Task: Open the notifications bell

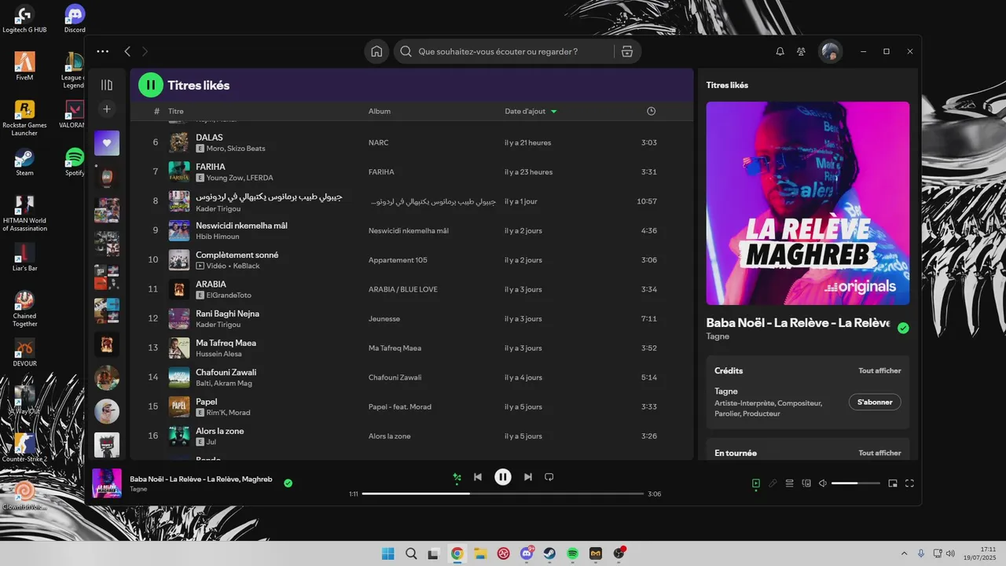Action: tap(780, 52)
